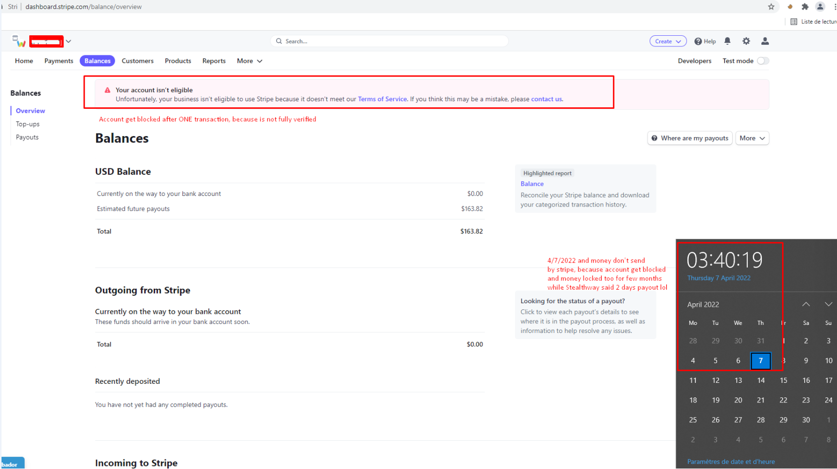This screenshot has height=469, width=837.
Task: Open the Home tab
Action: pos(24,61)
